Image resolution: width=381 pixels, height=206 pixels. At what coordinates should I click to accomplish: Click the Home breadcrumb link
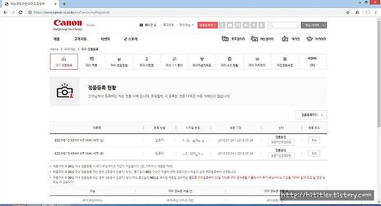pos(55,49)
